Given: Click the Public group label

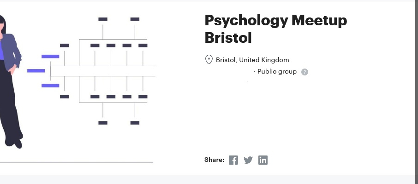Looking at the screenshot, I should tap(277, 71).
